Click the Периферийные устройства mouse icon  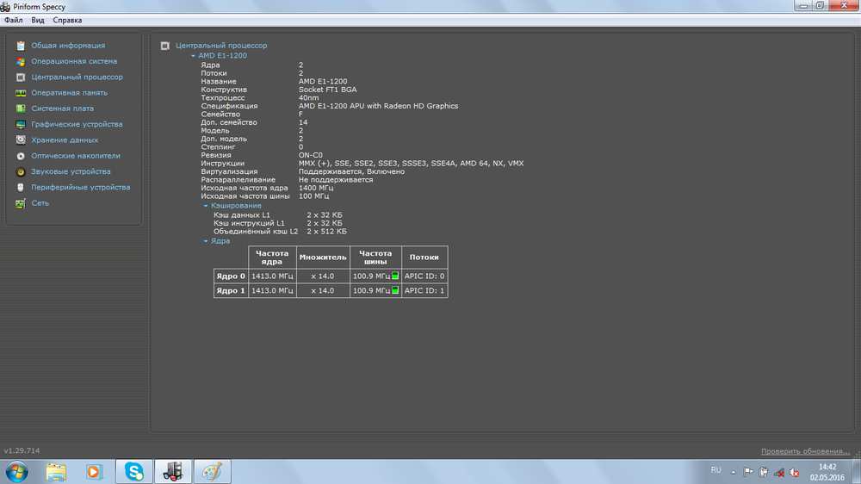[x=21, y=188]
